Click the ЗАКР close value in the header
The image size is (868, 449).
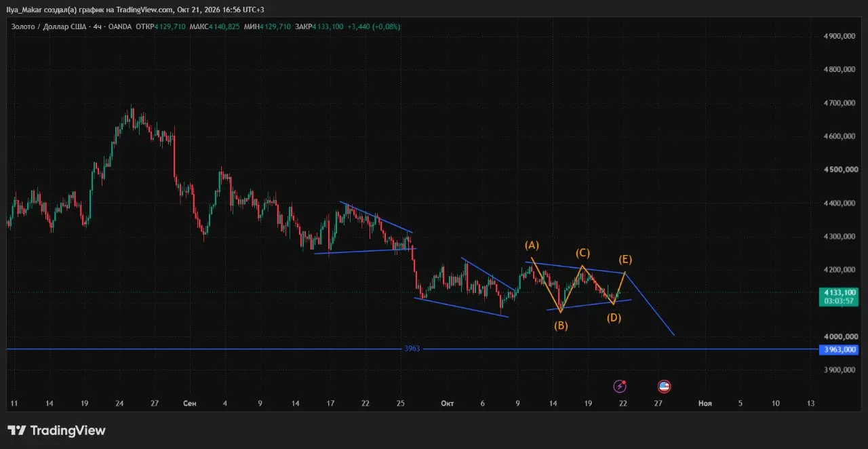tap(326, 26)
